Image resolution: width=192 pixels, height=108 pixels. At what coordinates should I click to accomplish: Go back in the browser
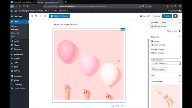(12, 6)
